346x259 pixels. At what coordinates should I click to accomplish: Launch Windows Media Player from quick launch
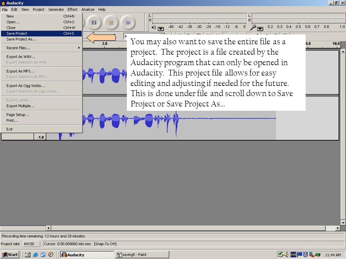click(51, 255)
